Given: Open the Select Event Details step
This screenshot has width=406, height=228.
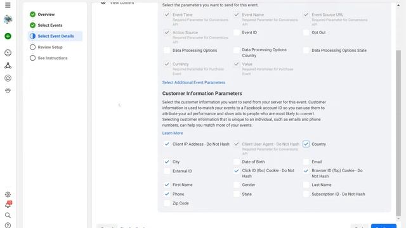Looking at the screenshot, I should (56, 36).
